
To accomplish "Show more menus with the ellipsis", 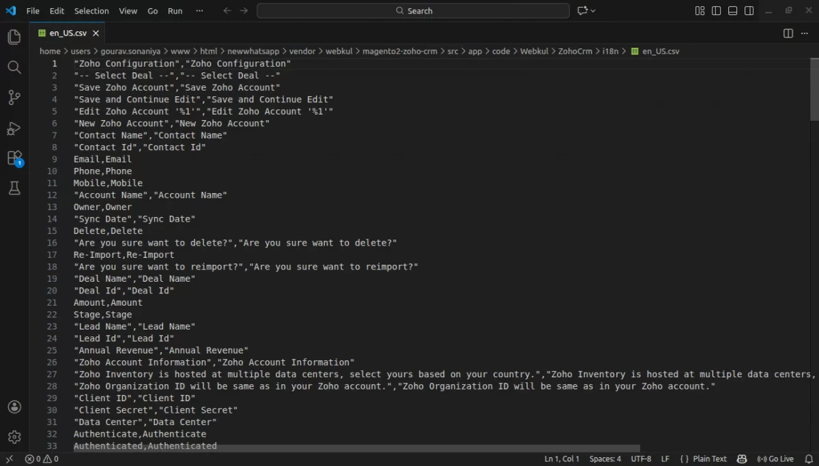I will click(x=199, y=11).
